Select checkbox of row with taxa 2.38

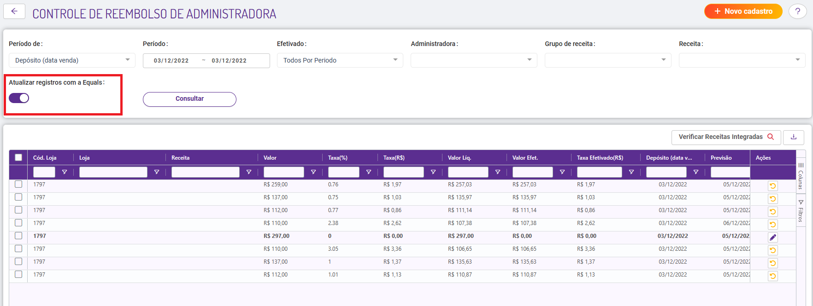pos(18,223)
